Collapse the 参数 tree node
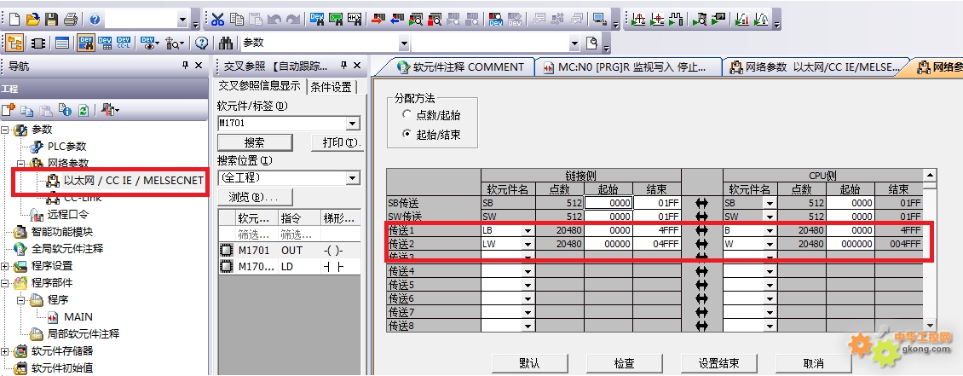Screen dimensions: 963x376 pyautogui.click(x=5, y=130)
